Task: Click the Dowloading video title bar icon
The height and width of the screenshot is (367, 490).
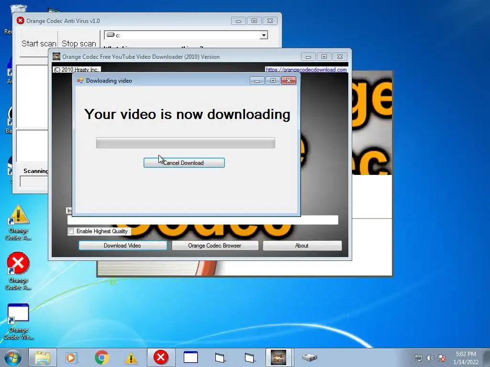Action: pyautogui.click(x=80, y=80)
